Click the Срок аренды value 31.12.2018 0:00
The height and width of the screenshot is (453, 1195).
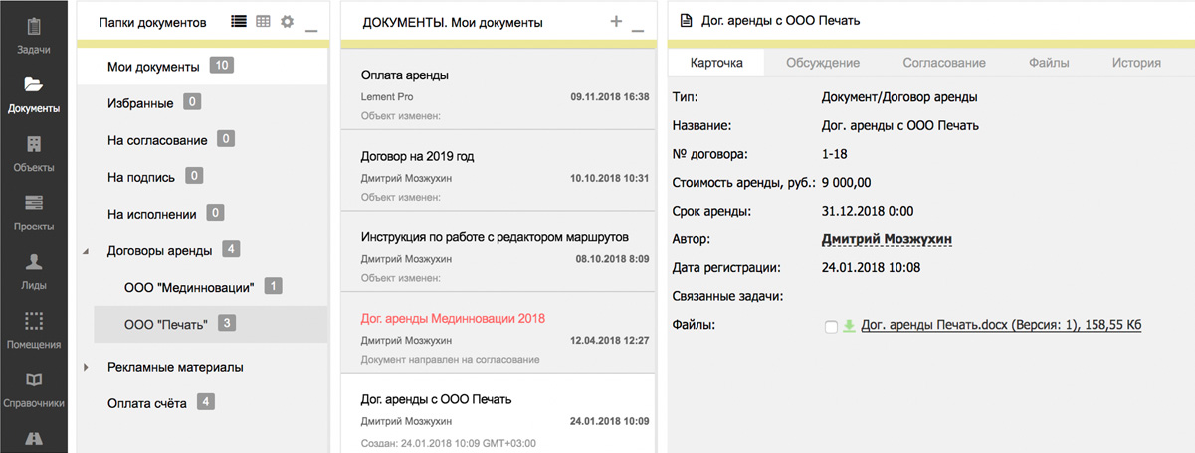click(x=868, y=211)
